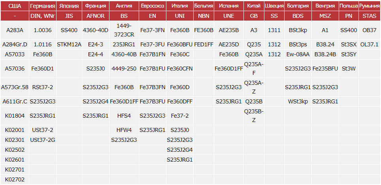Select the 1.0036 cell

pyautogui.click(x=43, y=31)
